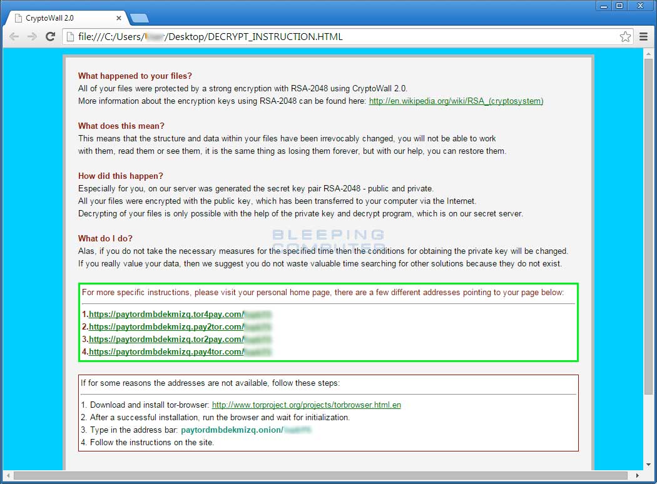
Task: Open the Wikipedia RSA cryptosystem link
Action: (456, 101)
